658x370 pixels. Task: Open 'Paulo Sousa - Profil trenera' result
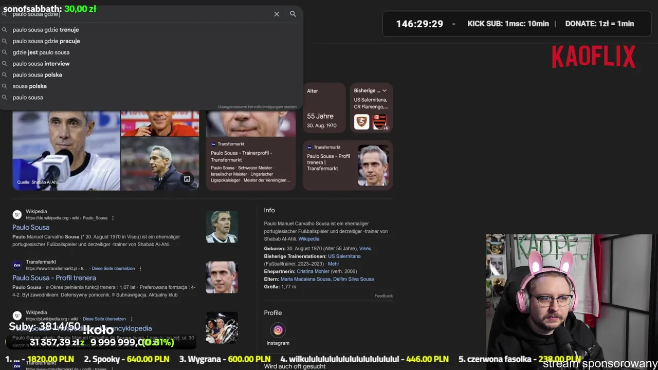click(x=54, y=278)
